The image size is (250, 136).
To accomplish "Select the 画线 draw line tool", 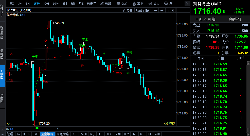I will [105, 4].
